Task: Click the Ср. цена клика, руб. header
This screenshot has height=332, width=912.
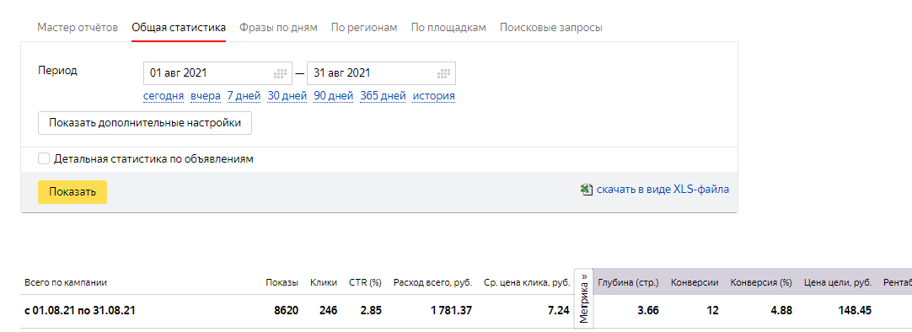Action: 527,282
